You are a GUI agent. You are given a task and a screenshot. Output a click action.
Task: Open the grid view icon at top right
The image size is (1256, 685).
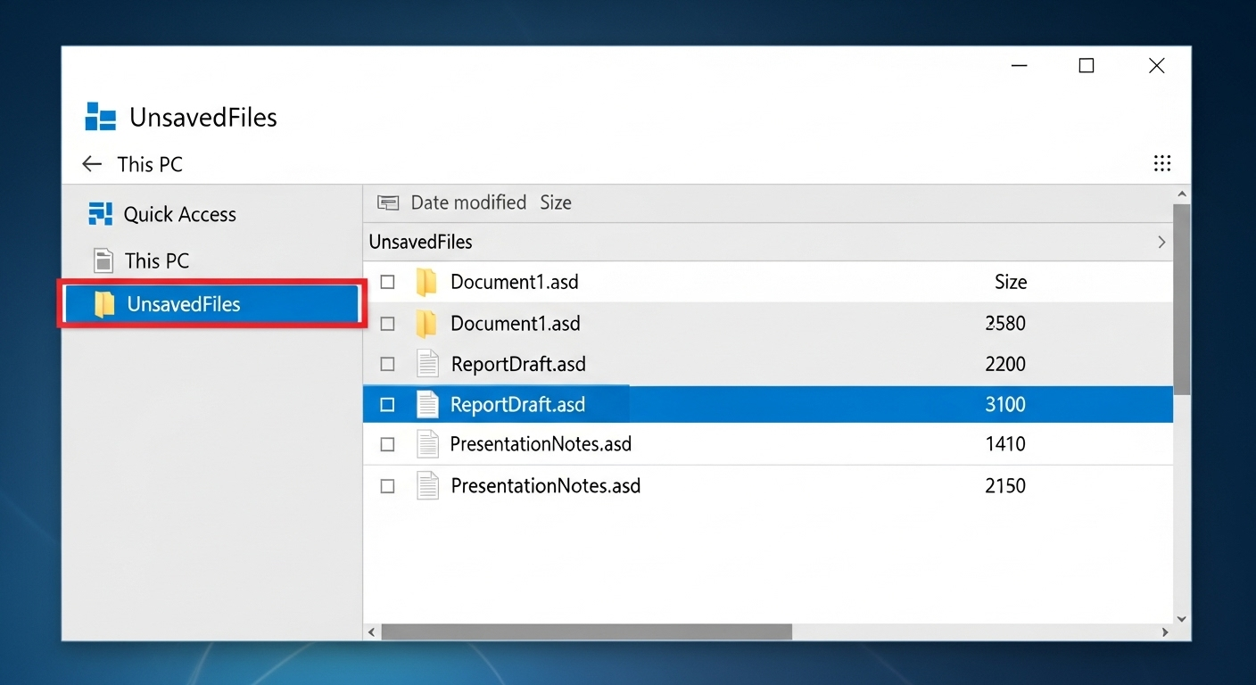click(x=1161, y=163)
